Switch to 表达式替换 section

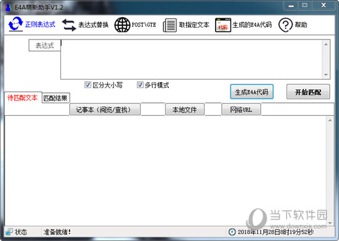(93, 25)
